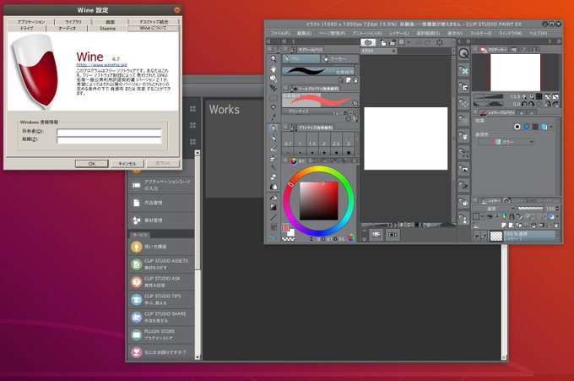
Task: Click the CLIP STUDIO sidebar scrollbar down arrow
Action: 198,357
